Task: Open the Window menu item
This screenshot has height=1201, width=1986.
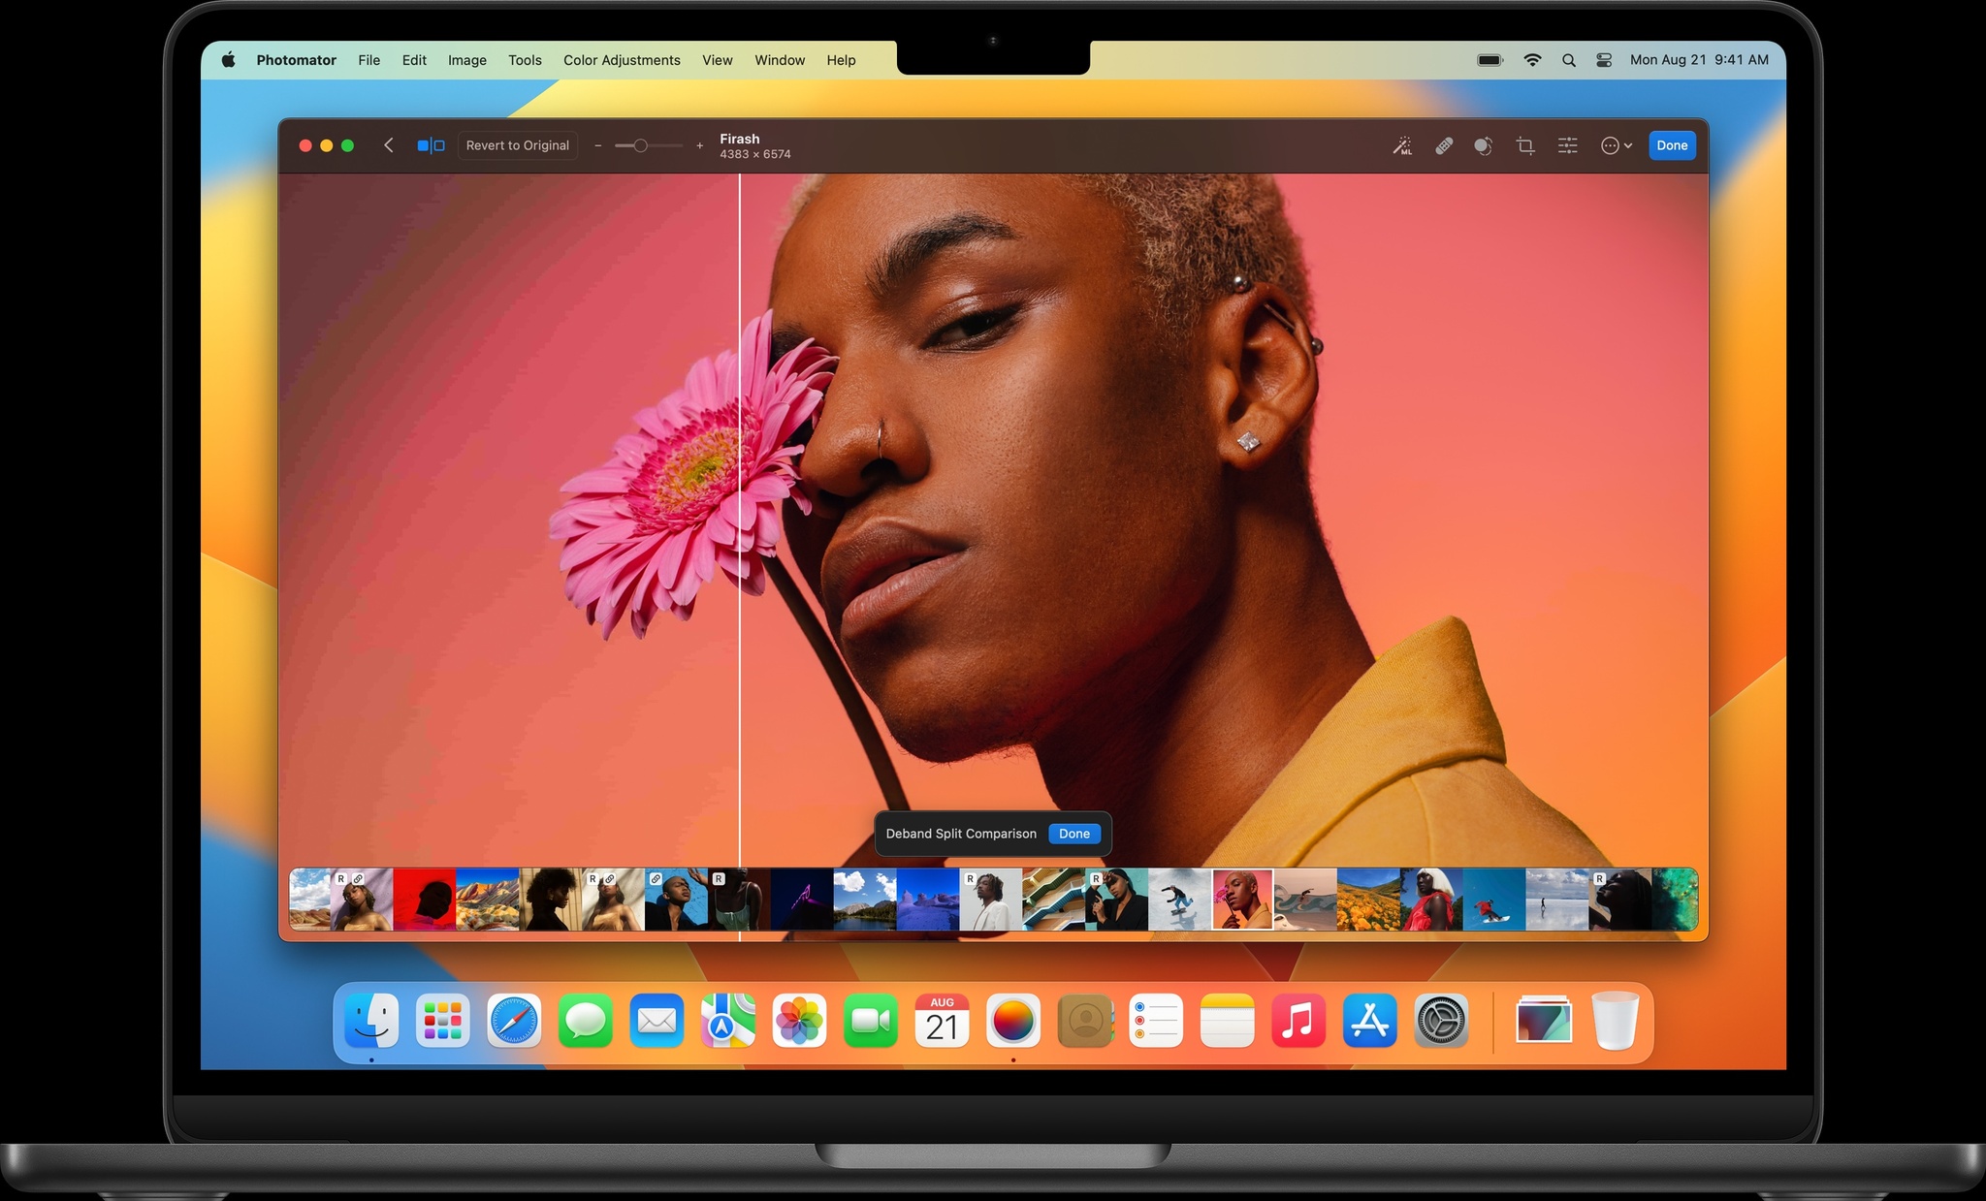Action: click(x=778, y=58)
